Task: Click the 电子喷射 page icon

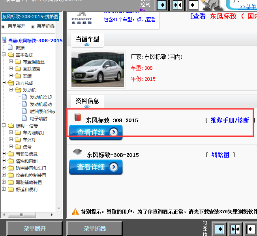Action: point(24,118)
